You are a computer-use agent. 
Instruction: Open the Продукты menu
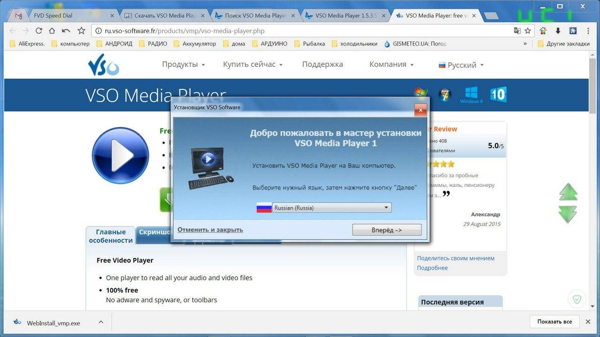coord(183,65)
